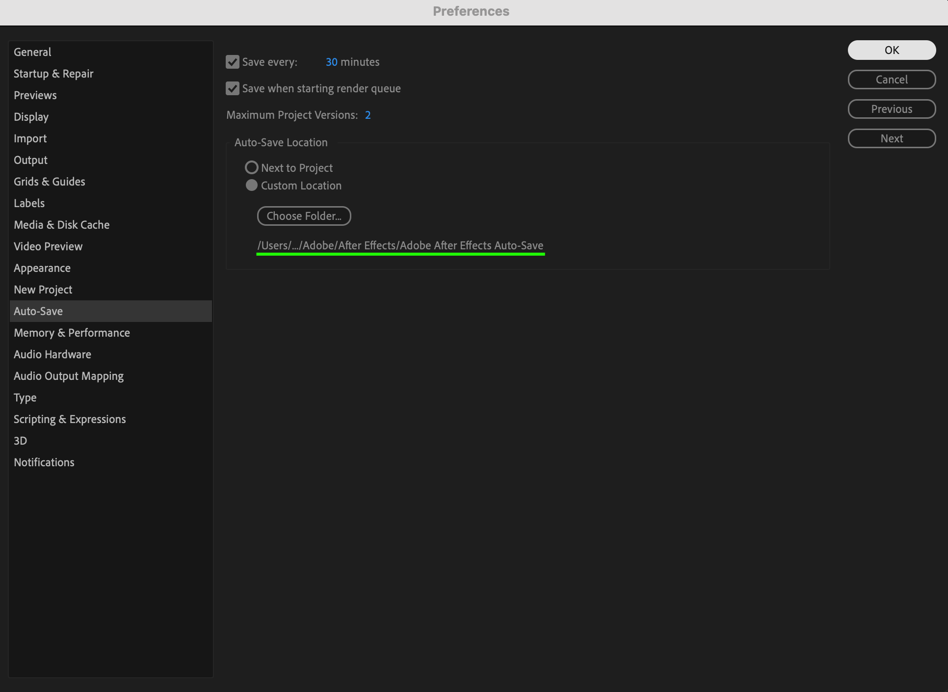Click the Auto-Save folder path text

pyautogui.click(x=400, y=245)
